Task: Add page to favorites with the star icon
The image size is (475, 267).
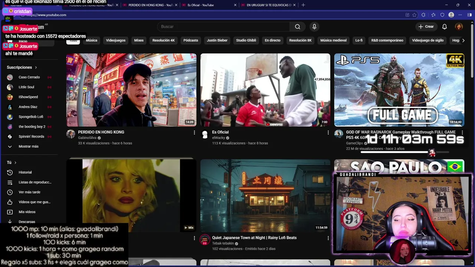Action: [415, 15]
